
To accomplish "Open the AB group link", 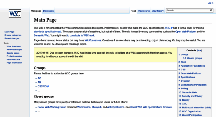I will click(39, 82).
